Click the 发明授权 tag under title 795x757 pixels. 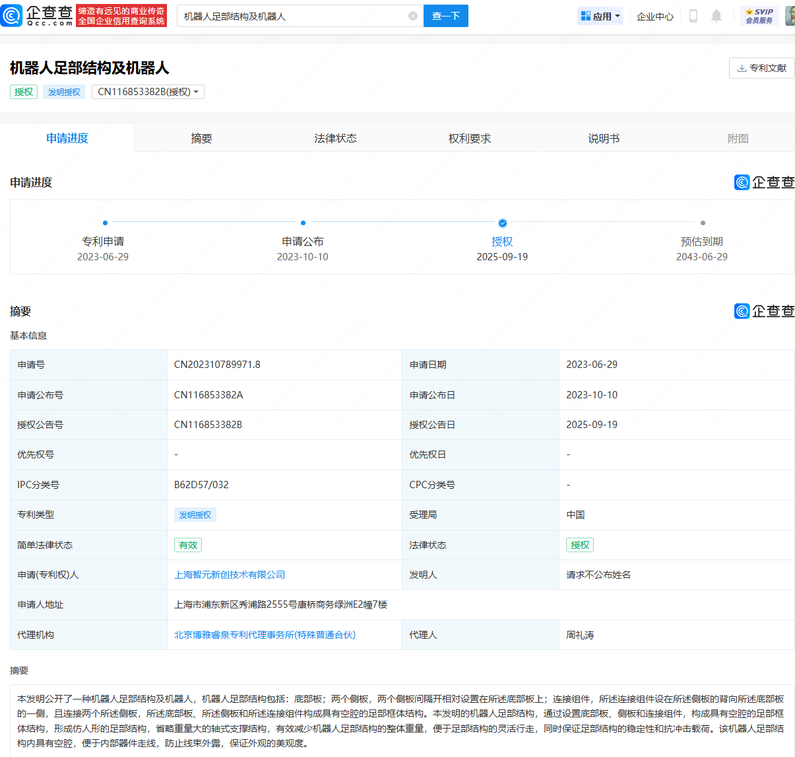[x=64, y=92]
